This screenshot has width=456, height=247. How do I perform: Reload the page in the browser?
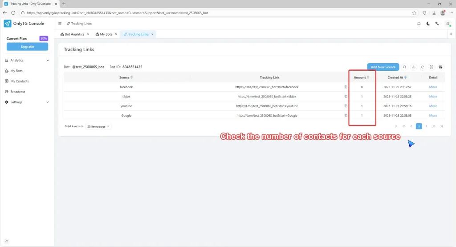point(13,13)
